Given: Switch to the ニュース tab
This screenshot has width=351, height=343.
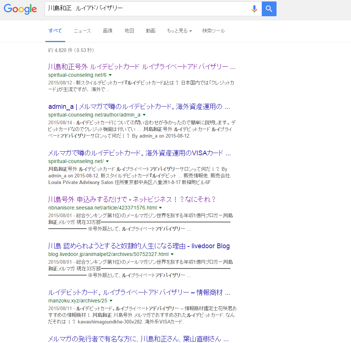Looking at the screenshot, I should pos(82,31).
